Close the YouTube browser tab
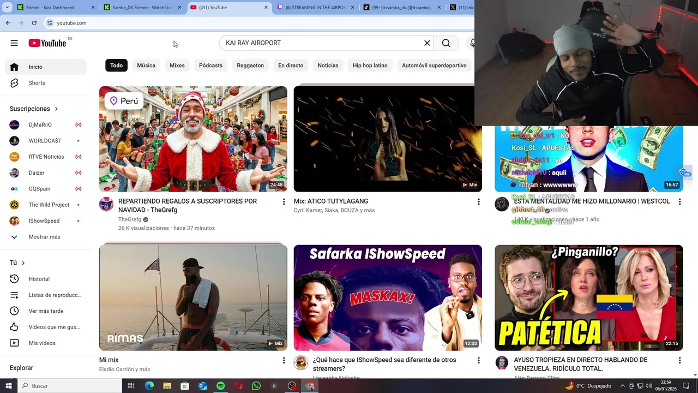This screenshot has width=698, height=393. (x=266, y=8)
